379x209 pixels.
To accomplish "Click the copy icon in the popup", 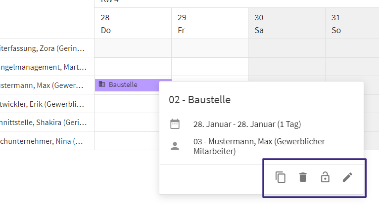I will (x=281, y=177).
